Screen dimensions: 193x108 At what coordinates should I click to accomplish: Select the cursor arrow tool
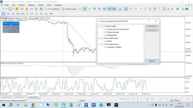pyautogui.click(x=126, y=9)
